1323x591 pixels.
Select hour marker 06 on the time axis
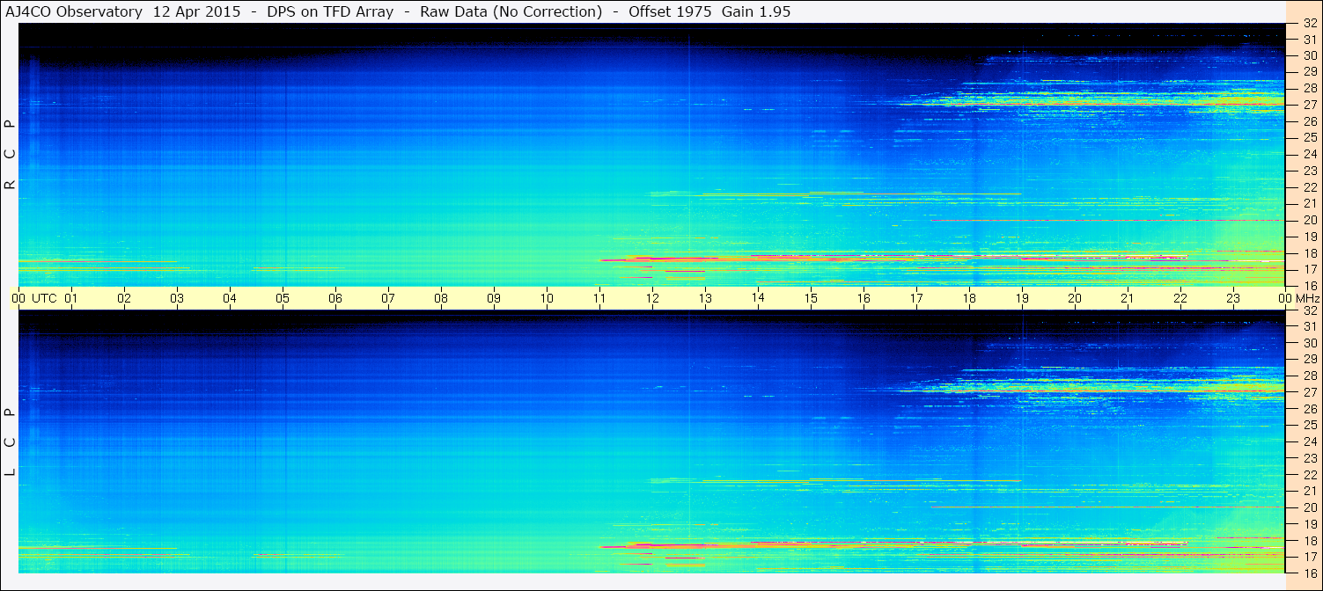click(x=335, y=298)
